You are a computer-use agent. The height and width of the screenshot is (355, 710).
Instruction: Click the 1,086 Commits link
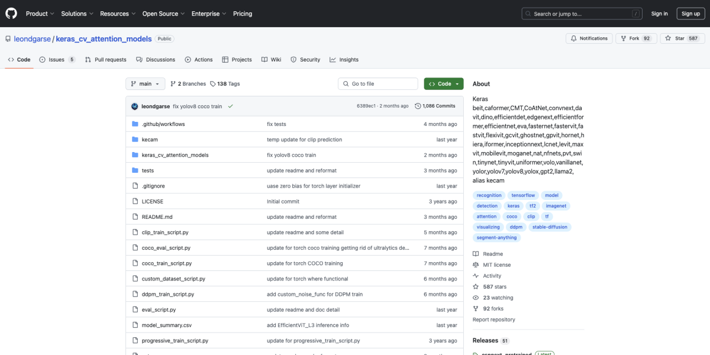(x=435, y=106)
